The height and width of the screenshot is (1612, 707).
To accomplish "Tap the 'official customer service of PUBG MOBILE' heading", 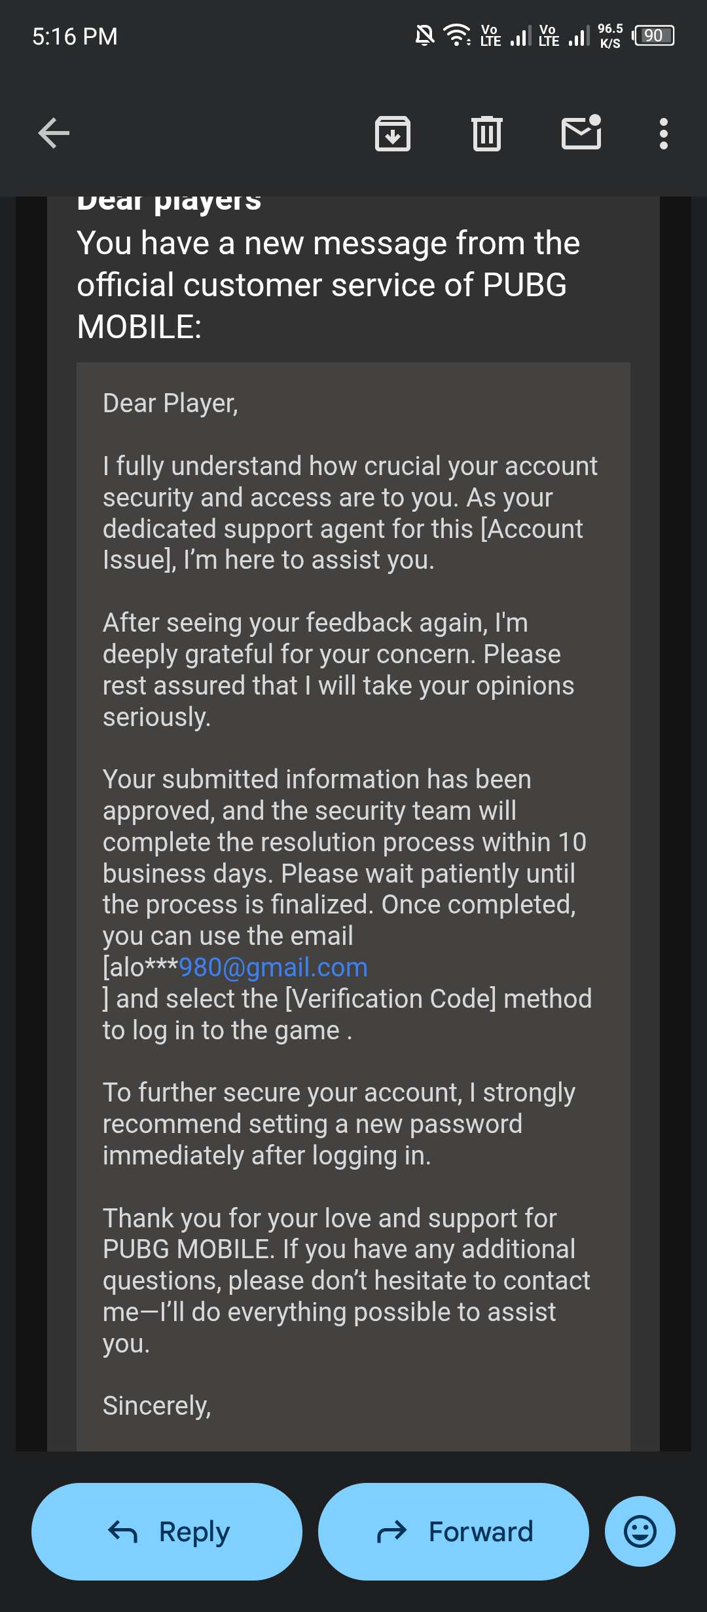I will [321, 305].
